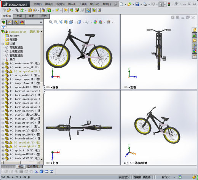Click the View Orientation cube icon
Image resolution: width=198 pixels, height=180 pixels.
(71, 22)
